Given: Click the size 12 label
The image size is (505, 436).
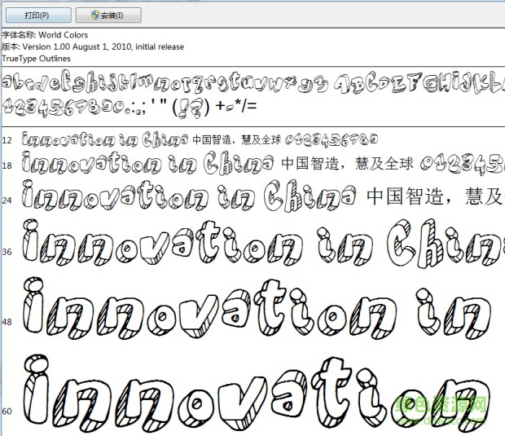Looking at the screenshot, I should (x=7, y=140).
